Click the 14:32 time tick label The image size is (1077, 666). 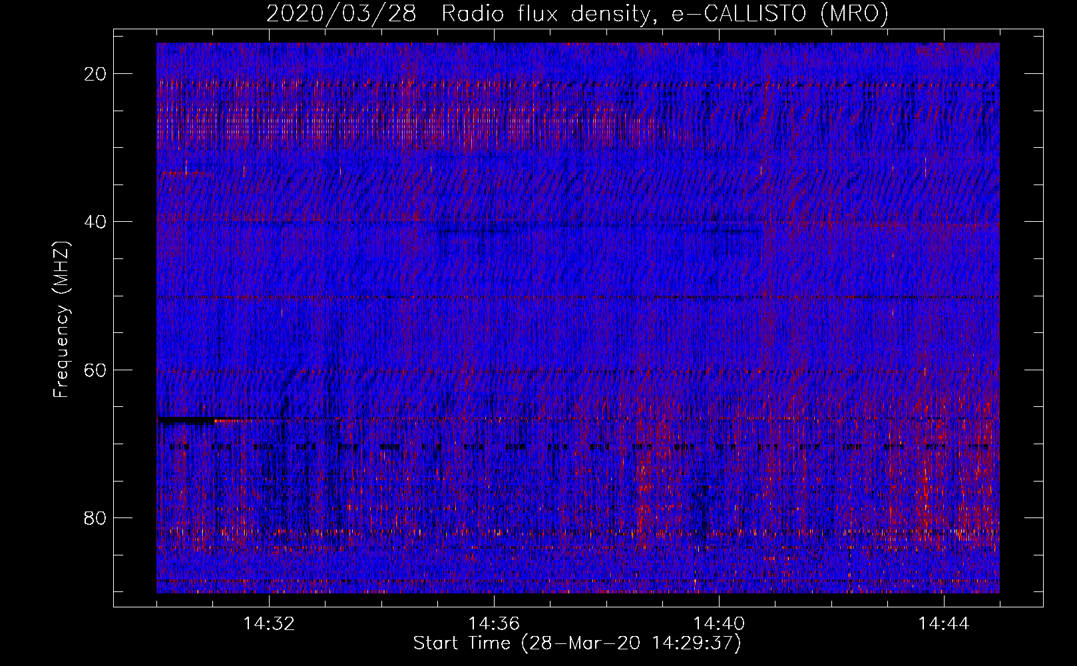point(269,624)
